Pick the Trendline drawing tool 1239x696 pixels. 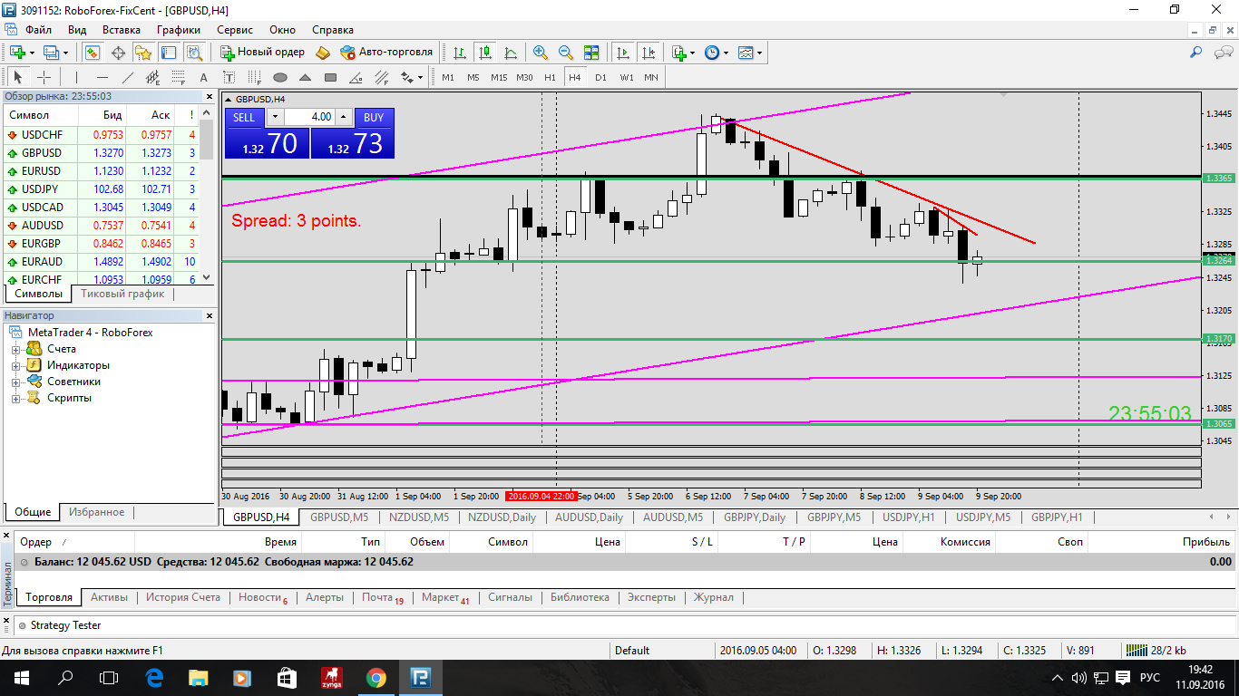pos(128,77)
